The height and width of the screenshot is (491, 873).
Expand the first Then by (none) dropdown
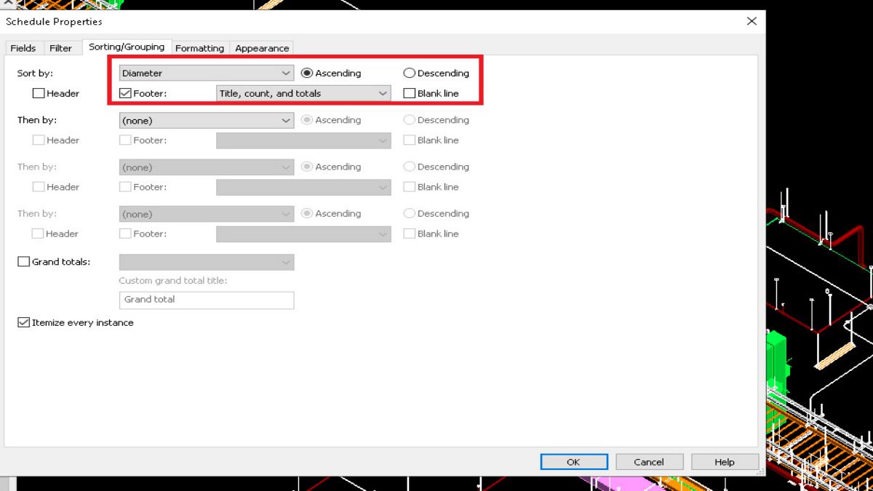[x=286, y=121]
